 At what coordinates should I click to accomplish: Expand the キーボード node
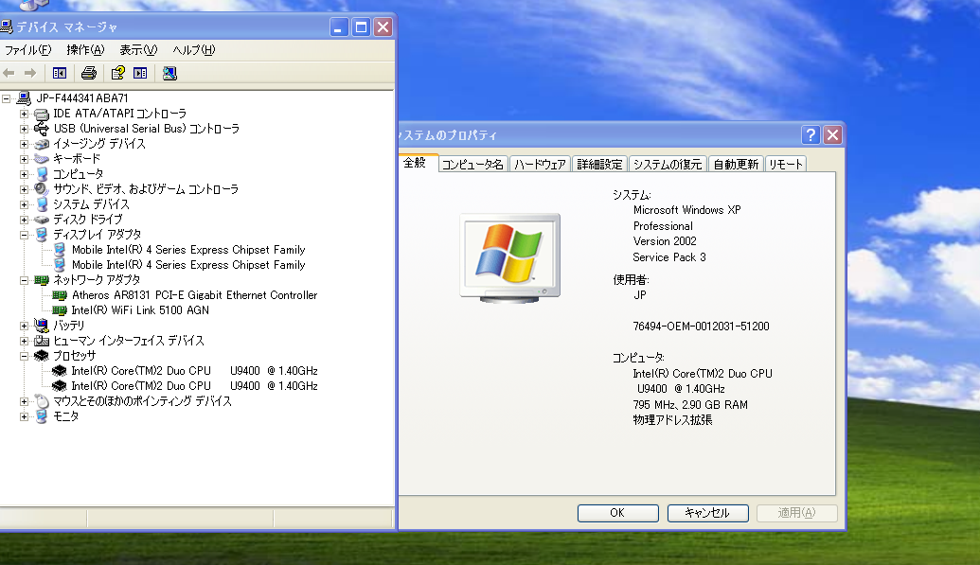(24, 159)
